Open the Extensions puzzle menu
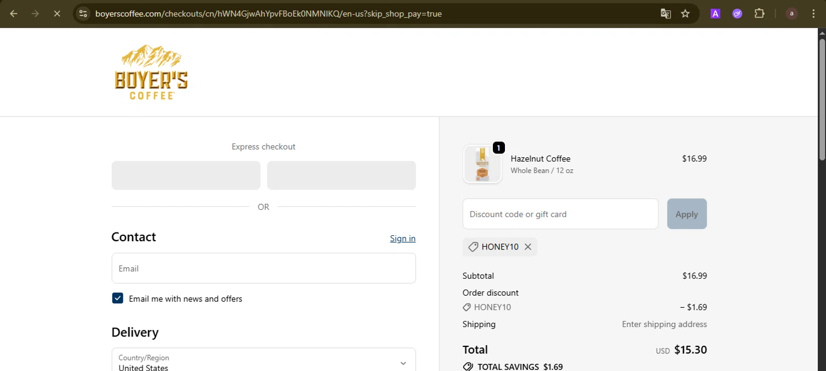Image resolution: width=826 pixels, height=371 pixels. pyautogui.click(x=759, y=14)
